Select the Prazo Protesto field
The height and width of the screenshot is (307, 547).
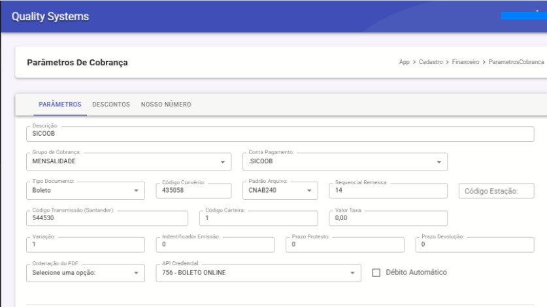pyautogui.click(x=345, y=245)
